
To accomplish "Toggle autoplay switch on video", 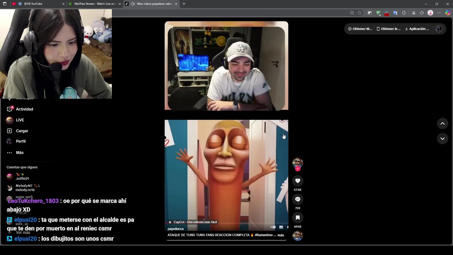I will [273, 227].
